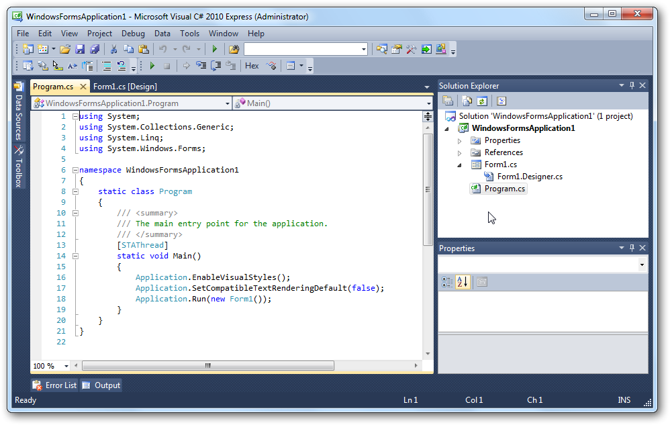Viewport: 670px width, 425px height.
Task: Click the Show All Files icon
Action: coord(467,100)
